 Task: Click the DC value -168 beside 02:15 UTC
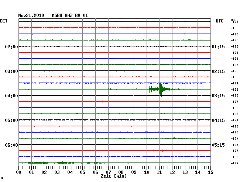click(234, 71)
